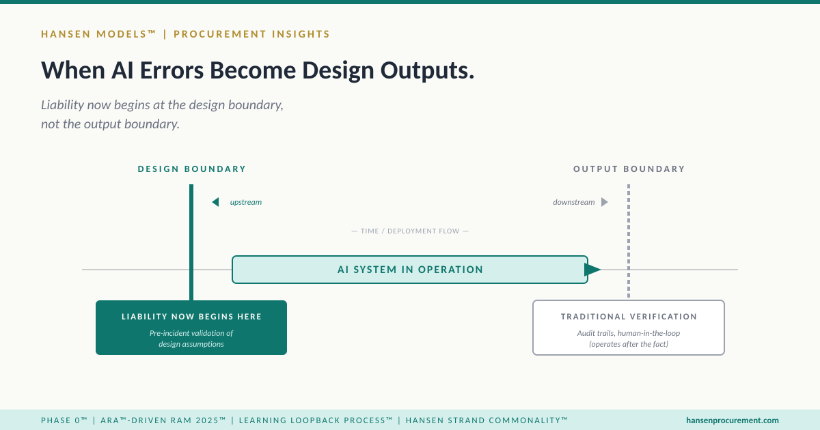Open hansenprocurement.com link
The width and height of the screenshot is (820, 430).
pyautogui.click(x=734, y=420)
